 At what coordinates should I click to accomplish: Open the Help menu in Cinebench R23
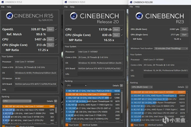[x=138, y=7]
